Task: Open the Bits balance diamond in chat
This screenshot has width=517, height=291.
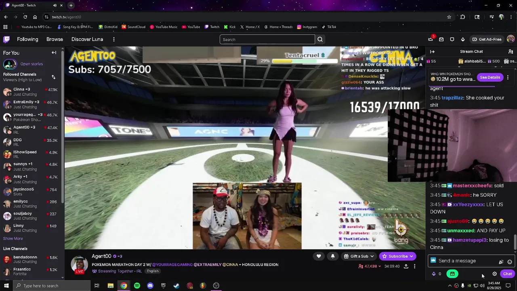Action: point(434,274)
